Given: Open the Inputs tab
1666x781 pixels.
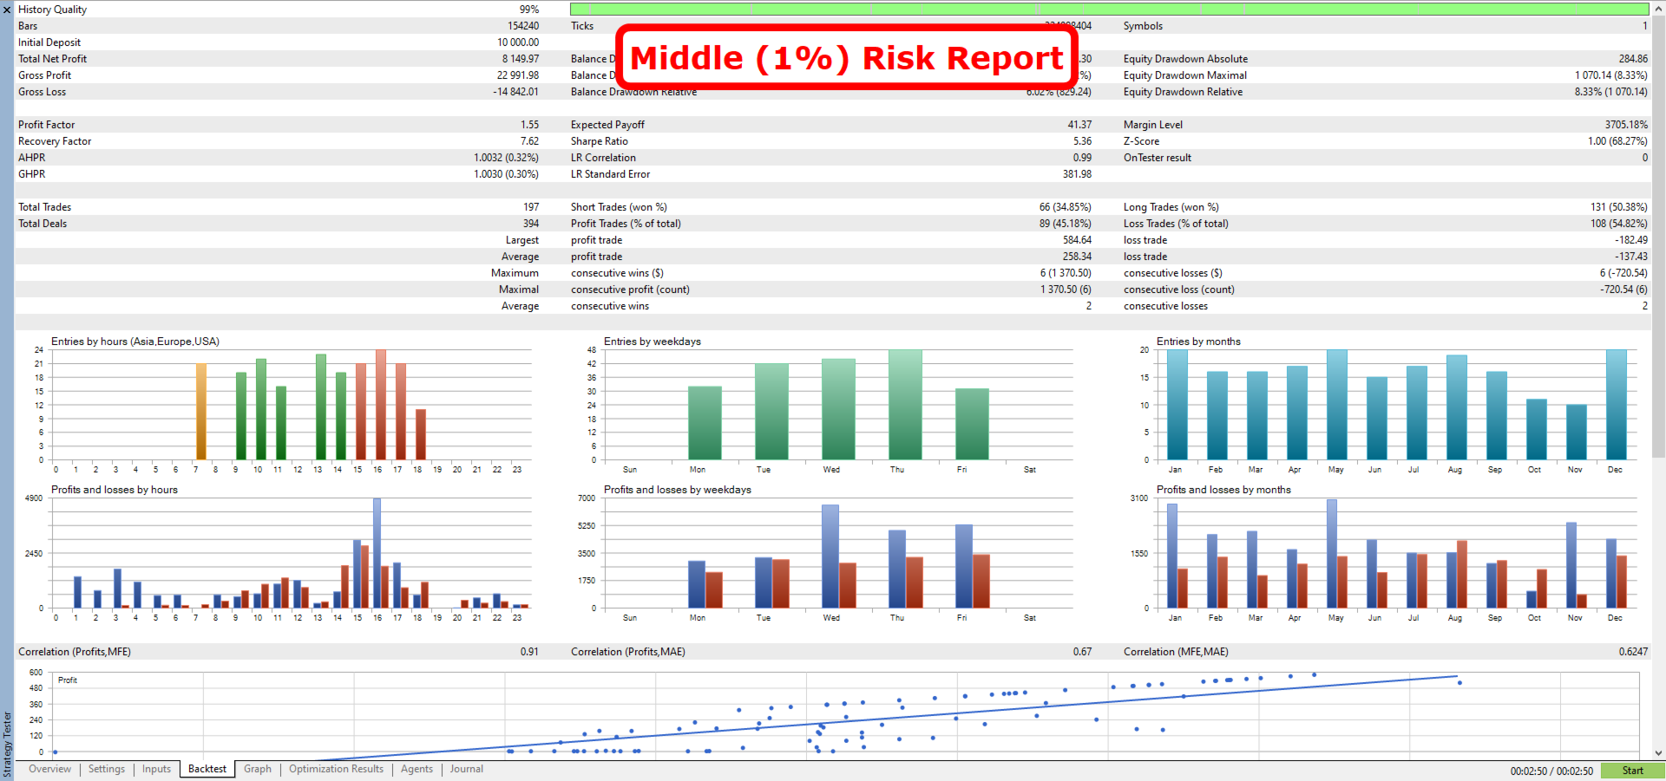Looking at the screenshot, I should pos(156,770).
